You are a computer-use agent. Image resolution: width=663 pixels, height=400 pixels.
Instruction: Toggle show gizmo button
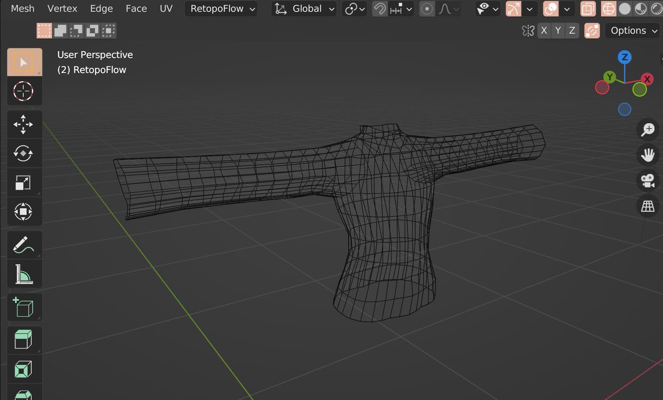[513, 9]
